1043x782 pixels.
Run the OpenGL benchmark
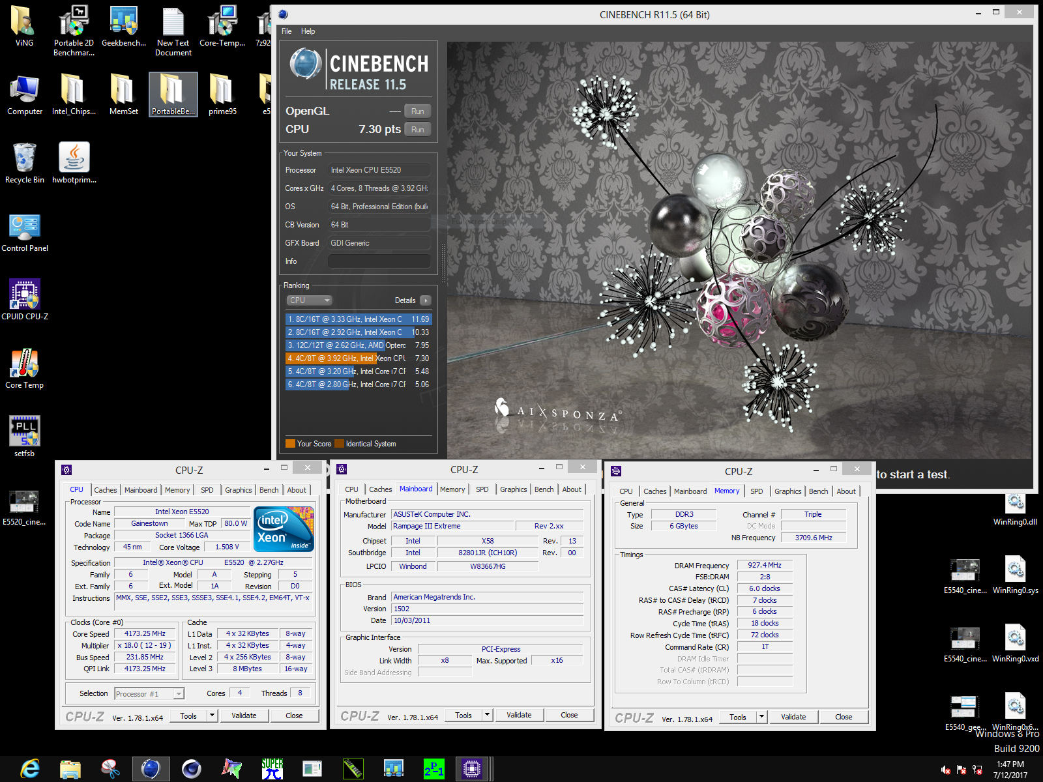[x=418, y=111]
